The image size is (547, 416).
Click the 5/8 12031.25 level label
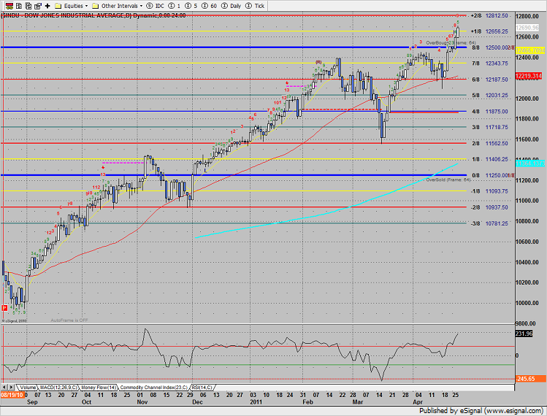[x=490, y=95]
